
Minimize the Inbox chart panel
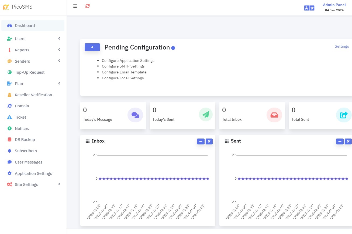point(201,141)
